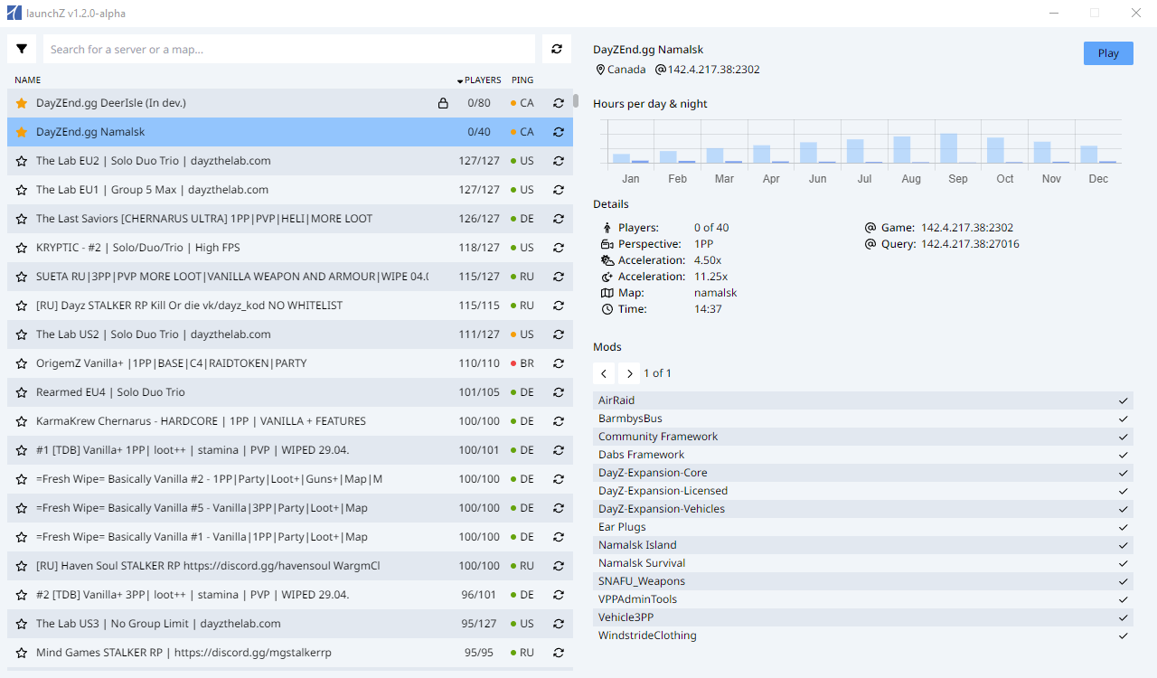
Task: Go to previous mods page
Action: 605,373
